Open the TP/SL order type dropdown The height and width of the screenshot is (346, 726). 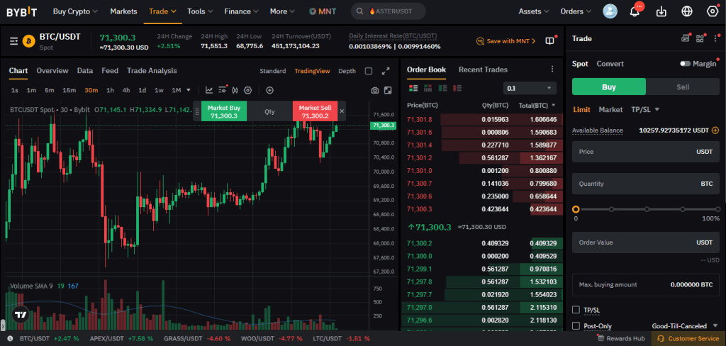645,110
